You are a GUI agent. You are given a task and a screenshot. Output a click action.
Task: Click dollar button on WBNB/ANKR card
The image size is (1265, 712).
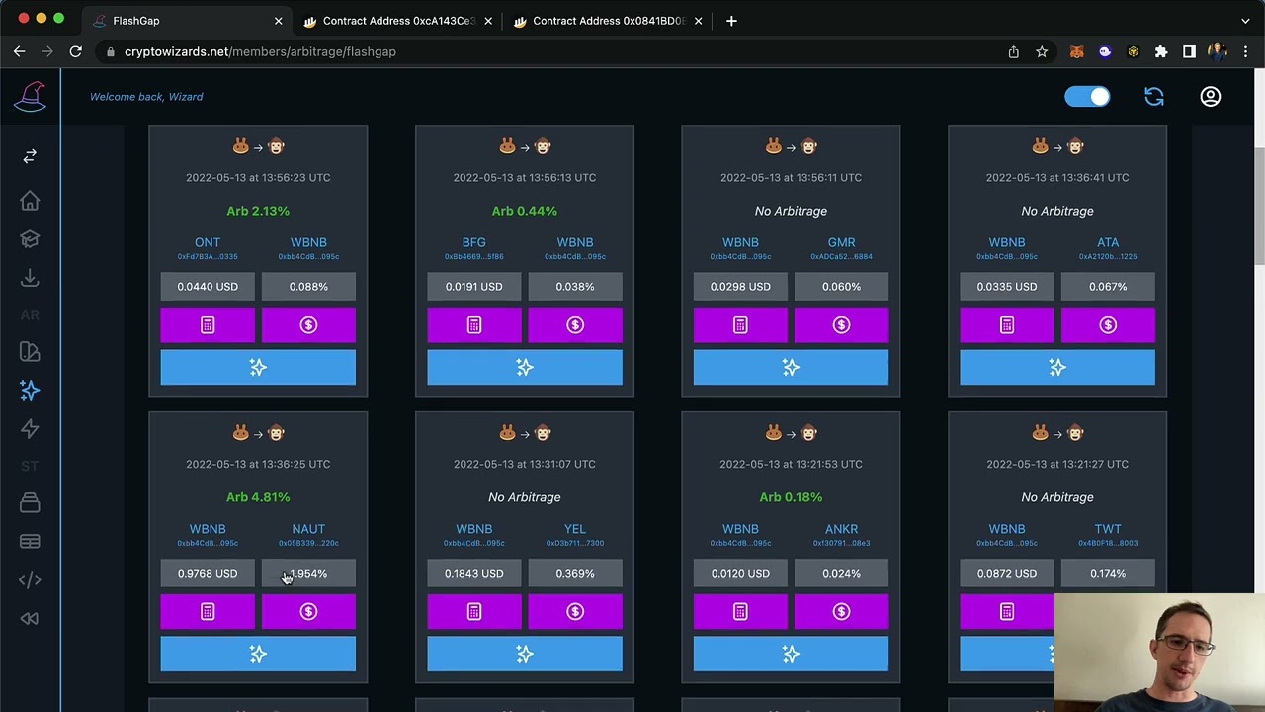(x=841, y=612)
